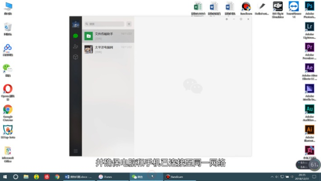
Task: Open the green-yellow browser taskbar icon
Action: tap(37, 176)
